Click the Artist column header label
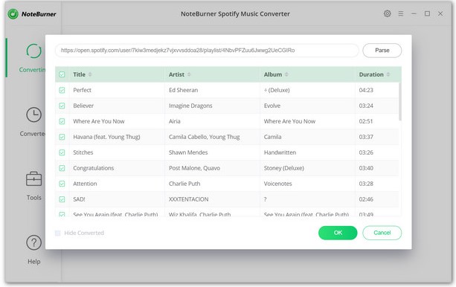 (x=176, y=74)
